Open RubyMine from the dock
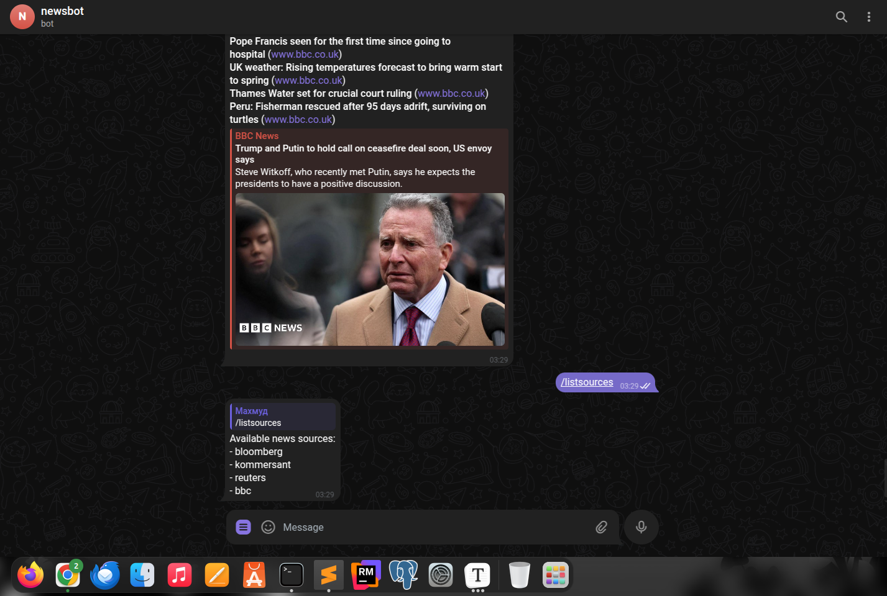This screenshot has height=596, width=887. click(365, 575)
